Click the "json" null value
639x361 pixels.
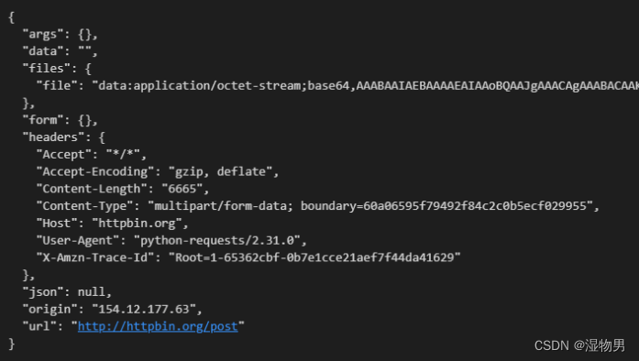92,291
